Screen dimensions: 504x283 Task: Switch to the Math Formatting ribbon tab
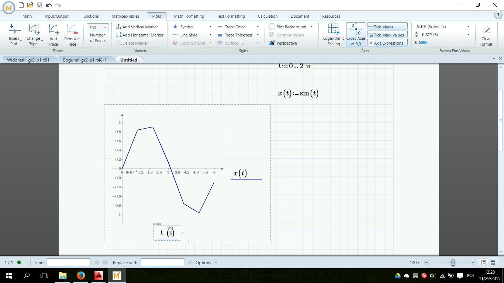[x=189, y=16]
